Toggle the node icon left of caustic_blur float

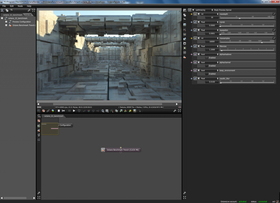pyautogui.click(x=195, y=79)
